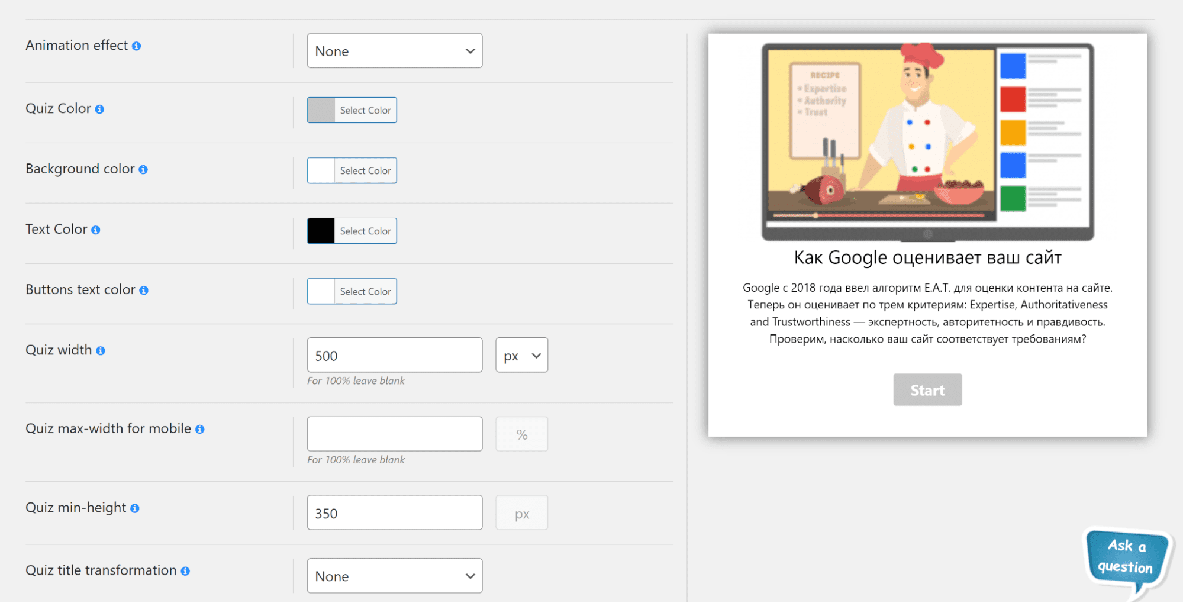This screenshot has width=1183, height=603.
Task: Click the black Text Color swatch
Action: pyautogui.click(x=321, y=231)
